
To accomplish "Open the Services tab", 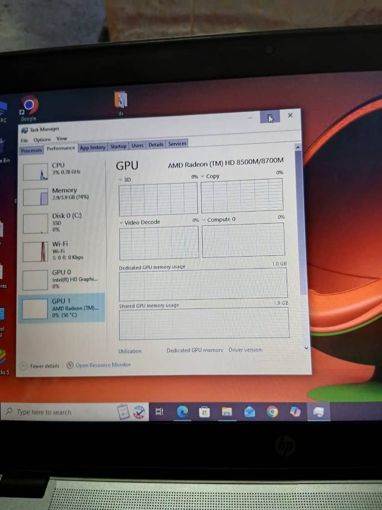I will click(177, 144).
